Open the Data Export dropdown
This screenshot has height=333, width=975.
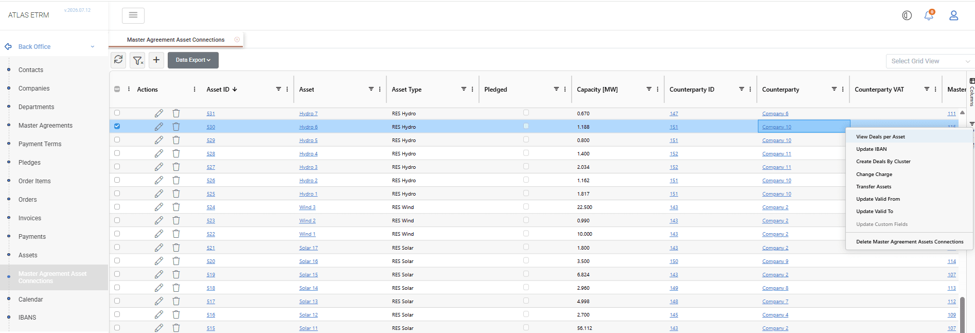tap(193, 60)
